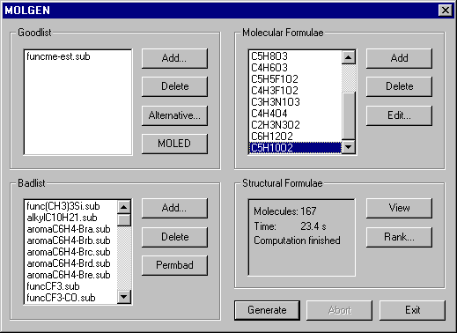Select formula C4H6O3 in list

coord(295,68)
